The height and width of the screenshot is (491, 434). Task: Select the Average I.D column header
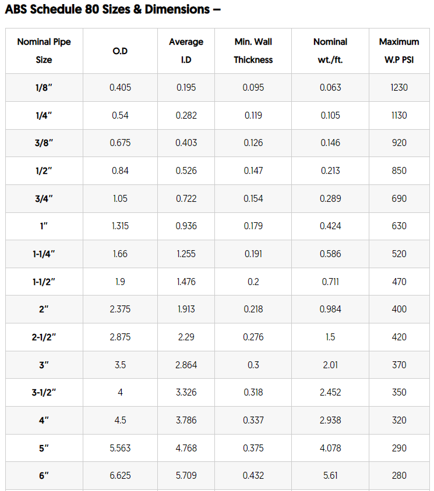(186, 51)
